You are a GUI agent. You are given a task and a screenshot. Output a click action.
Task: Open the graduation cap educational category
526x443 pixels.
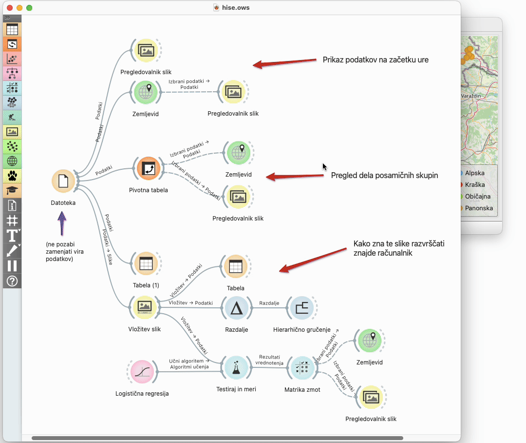(x=12, y=190)
